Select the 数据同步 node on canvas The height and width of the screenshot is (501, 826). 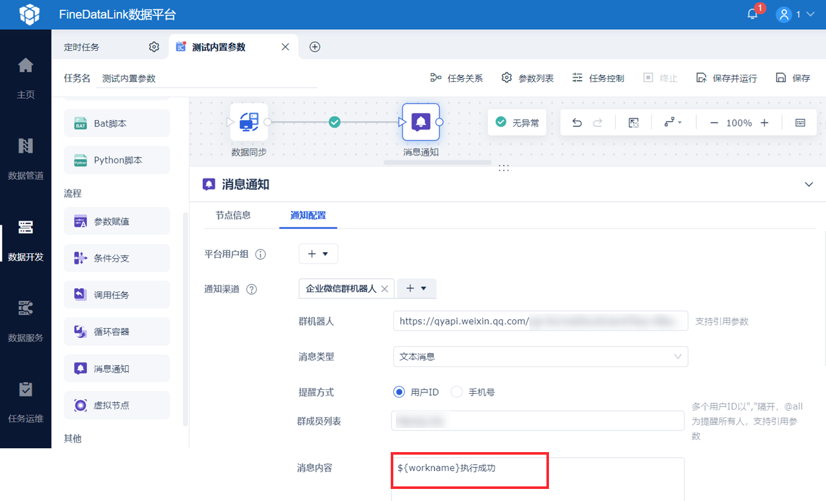[249, 122]
